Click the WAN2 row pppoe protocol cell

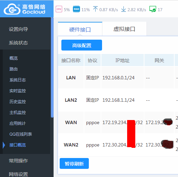coord(93,145)
